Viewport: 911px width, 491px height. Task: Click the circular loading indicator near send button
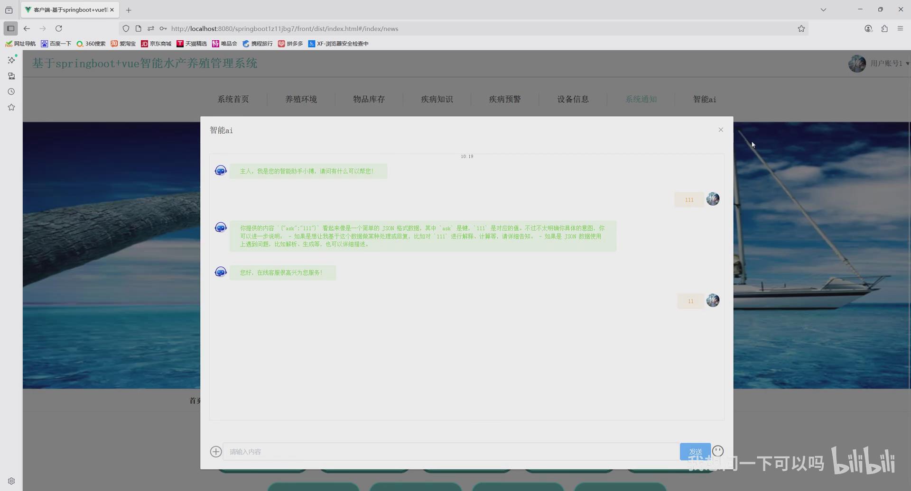[x=718, y=450]
